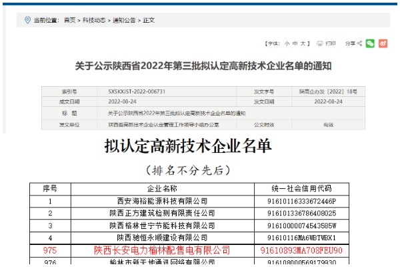Select red credit code 91610893MA708FEU90
This screenshot has width=400, height=267.
(301, 251)
